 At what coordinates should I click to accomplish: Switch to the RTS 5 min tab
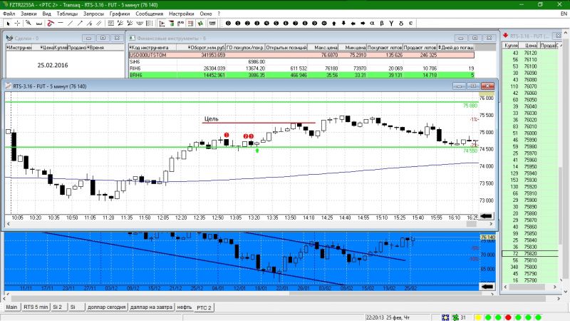(36, 307)
